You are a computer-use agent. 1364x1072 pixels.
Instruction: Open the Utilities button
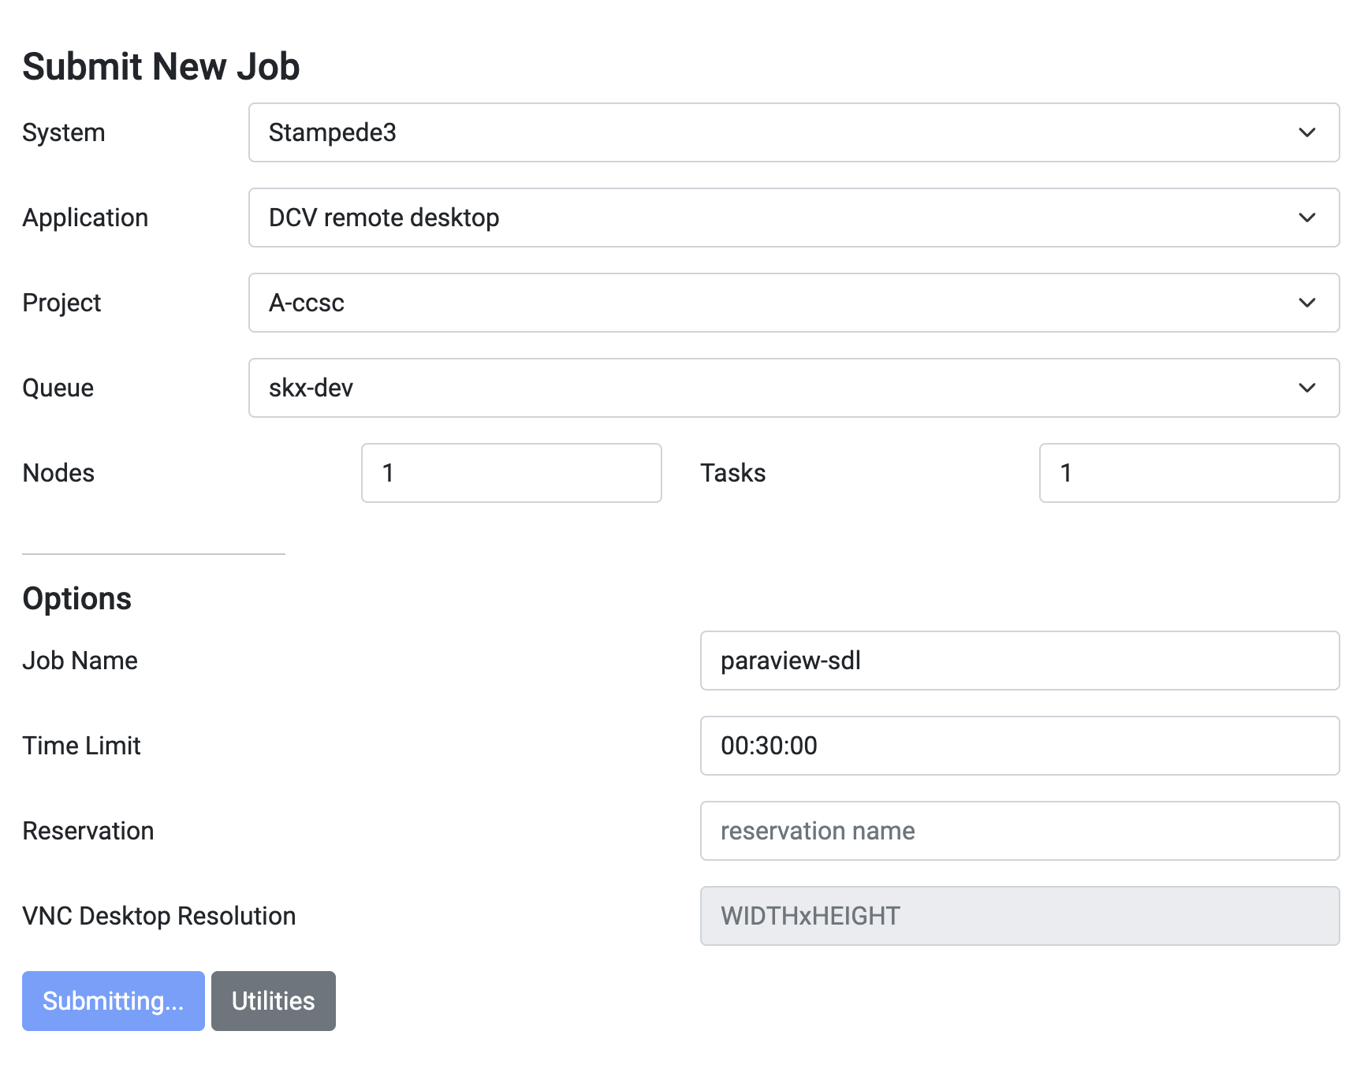pyautogui.click(x=274, y=1001)
